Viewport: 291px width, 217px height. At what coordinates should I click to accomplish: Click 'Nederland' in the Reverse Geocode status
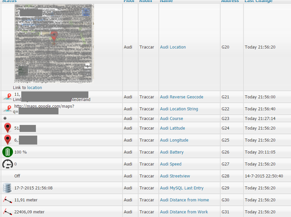point(80,100)
